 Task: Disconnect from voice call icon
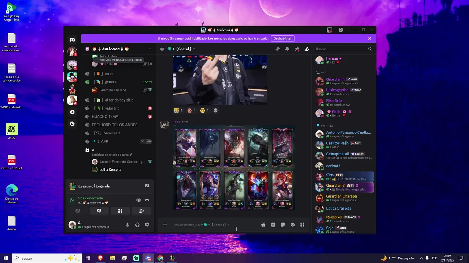click(x=147, y=200)
